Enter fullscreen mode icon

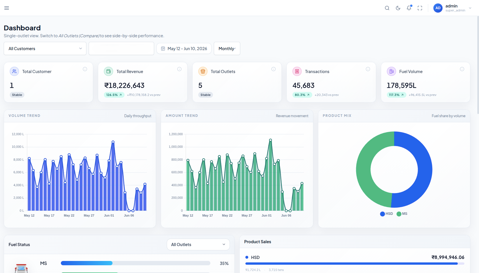pyautogui.click(x=420, y=8)
